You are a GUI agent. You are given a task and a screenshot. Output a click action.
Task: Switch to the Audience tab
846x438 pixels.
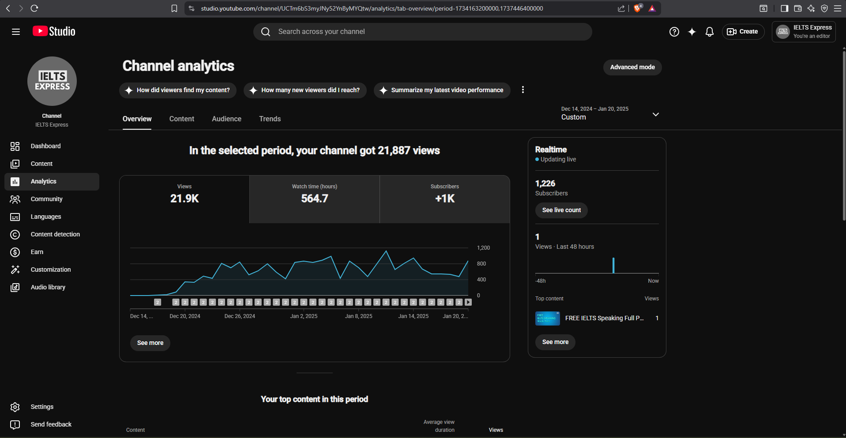tap(226, 119)
